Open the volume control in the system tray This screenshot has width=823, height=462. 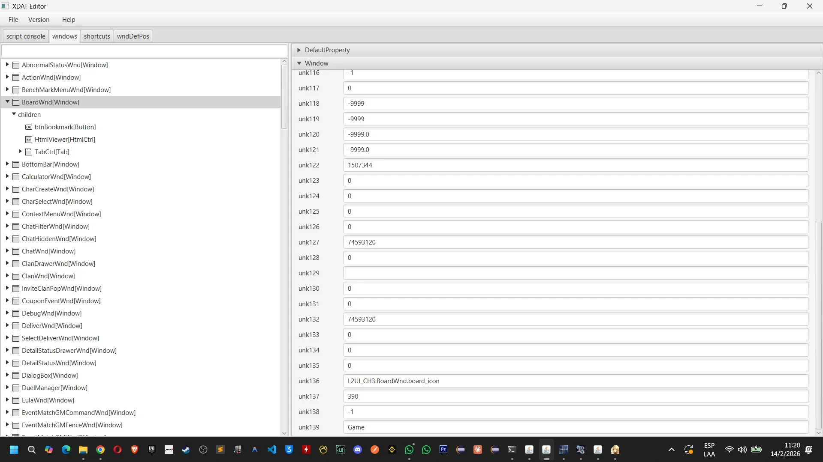(742, 450)
